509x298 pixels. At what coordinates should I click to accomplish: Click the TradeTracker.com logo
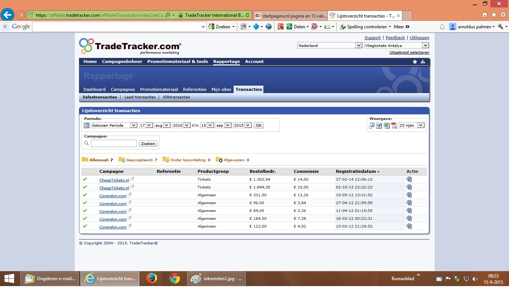pos(130,46)
